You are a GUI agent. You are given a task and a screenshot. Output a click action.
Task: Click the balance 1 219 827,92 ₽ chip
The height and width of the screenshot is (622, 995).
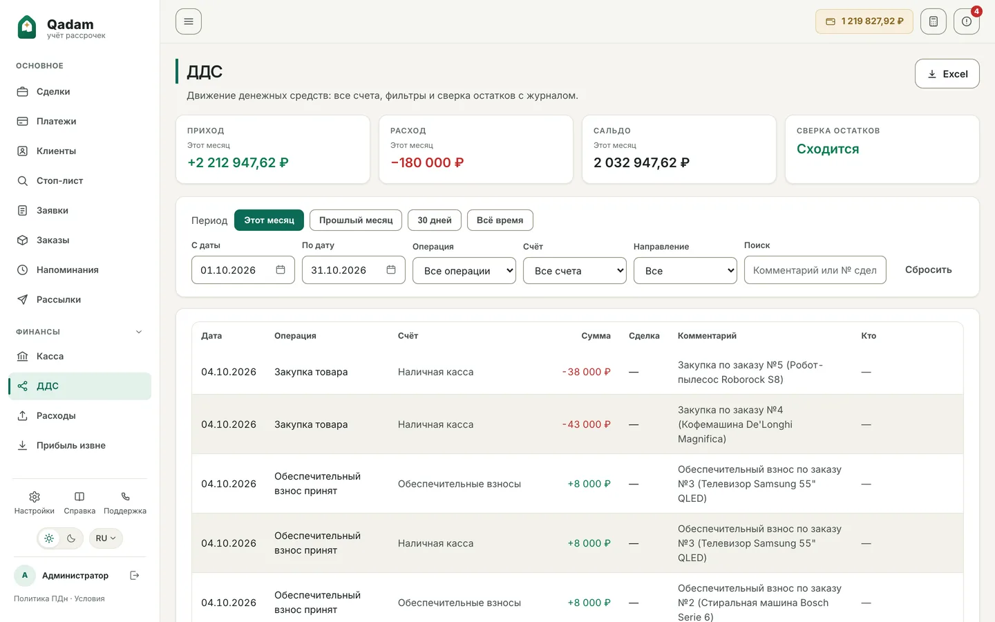pos(864,21)
